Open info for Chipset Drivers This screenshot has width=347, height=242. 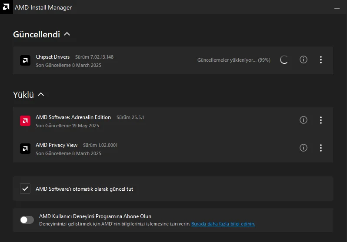click(x=304, y=60)
